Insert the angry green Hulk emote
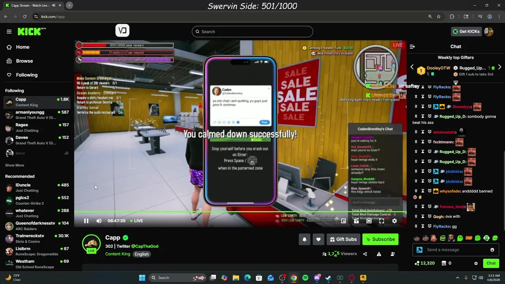 443,238
